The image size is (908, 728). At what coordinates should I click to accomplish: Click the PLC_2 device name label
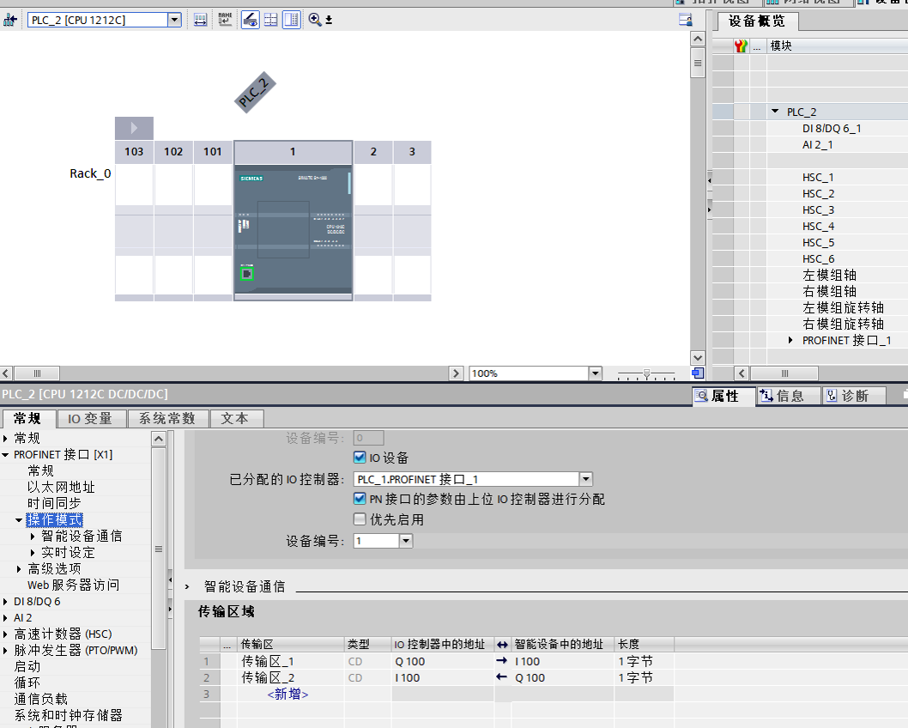point(255,92)
